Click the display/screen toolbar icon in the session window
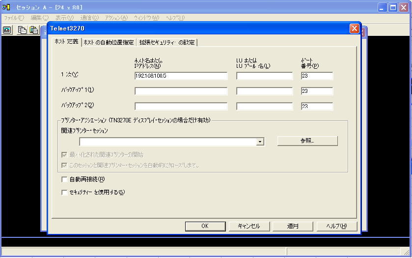The height and width of the screenshot is (258, 412). pos(7,30)
